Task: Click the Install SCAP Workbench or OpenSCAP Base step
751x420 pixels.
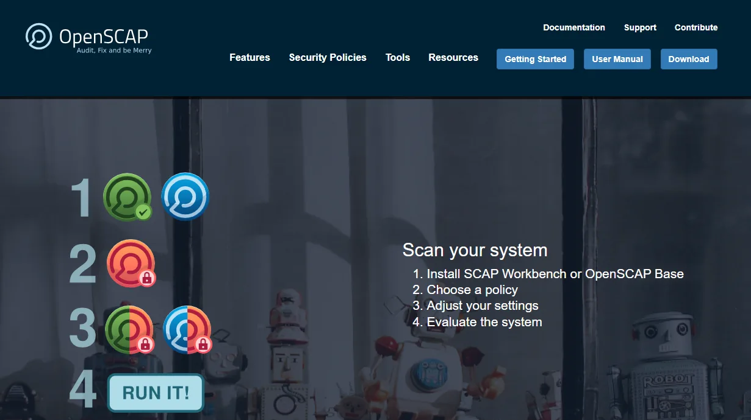Action: (555, 274)
